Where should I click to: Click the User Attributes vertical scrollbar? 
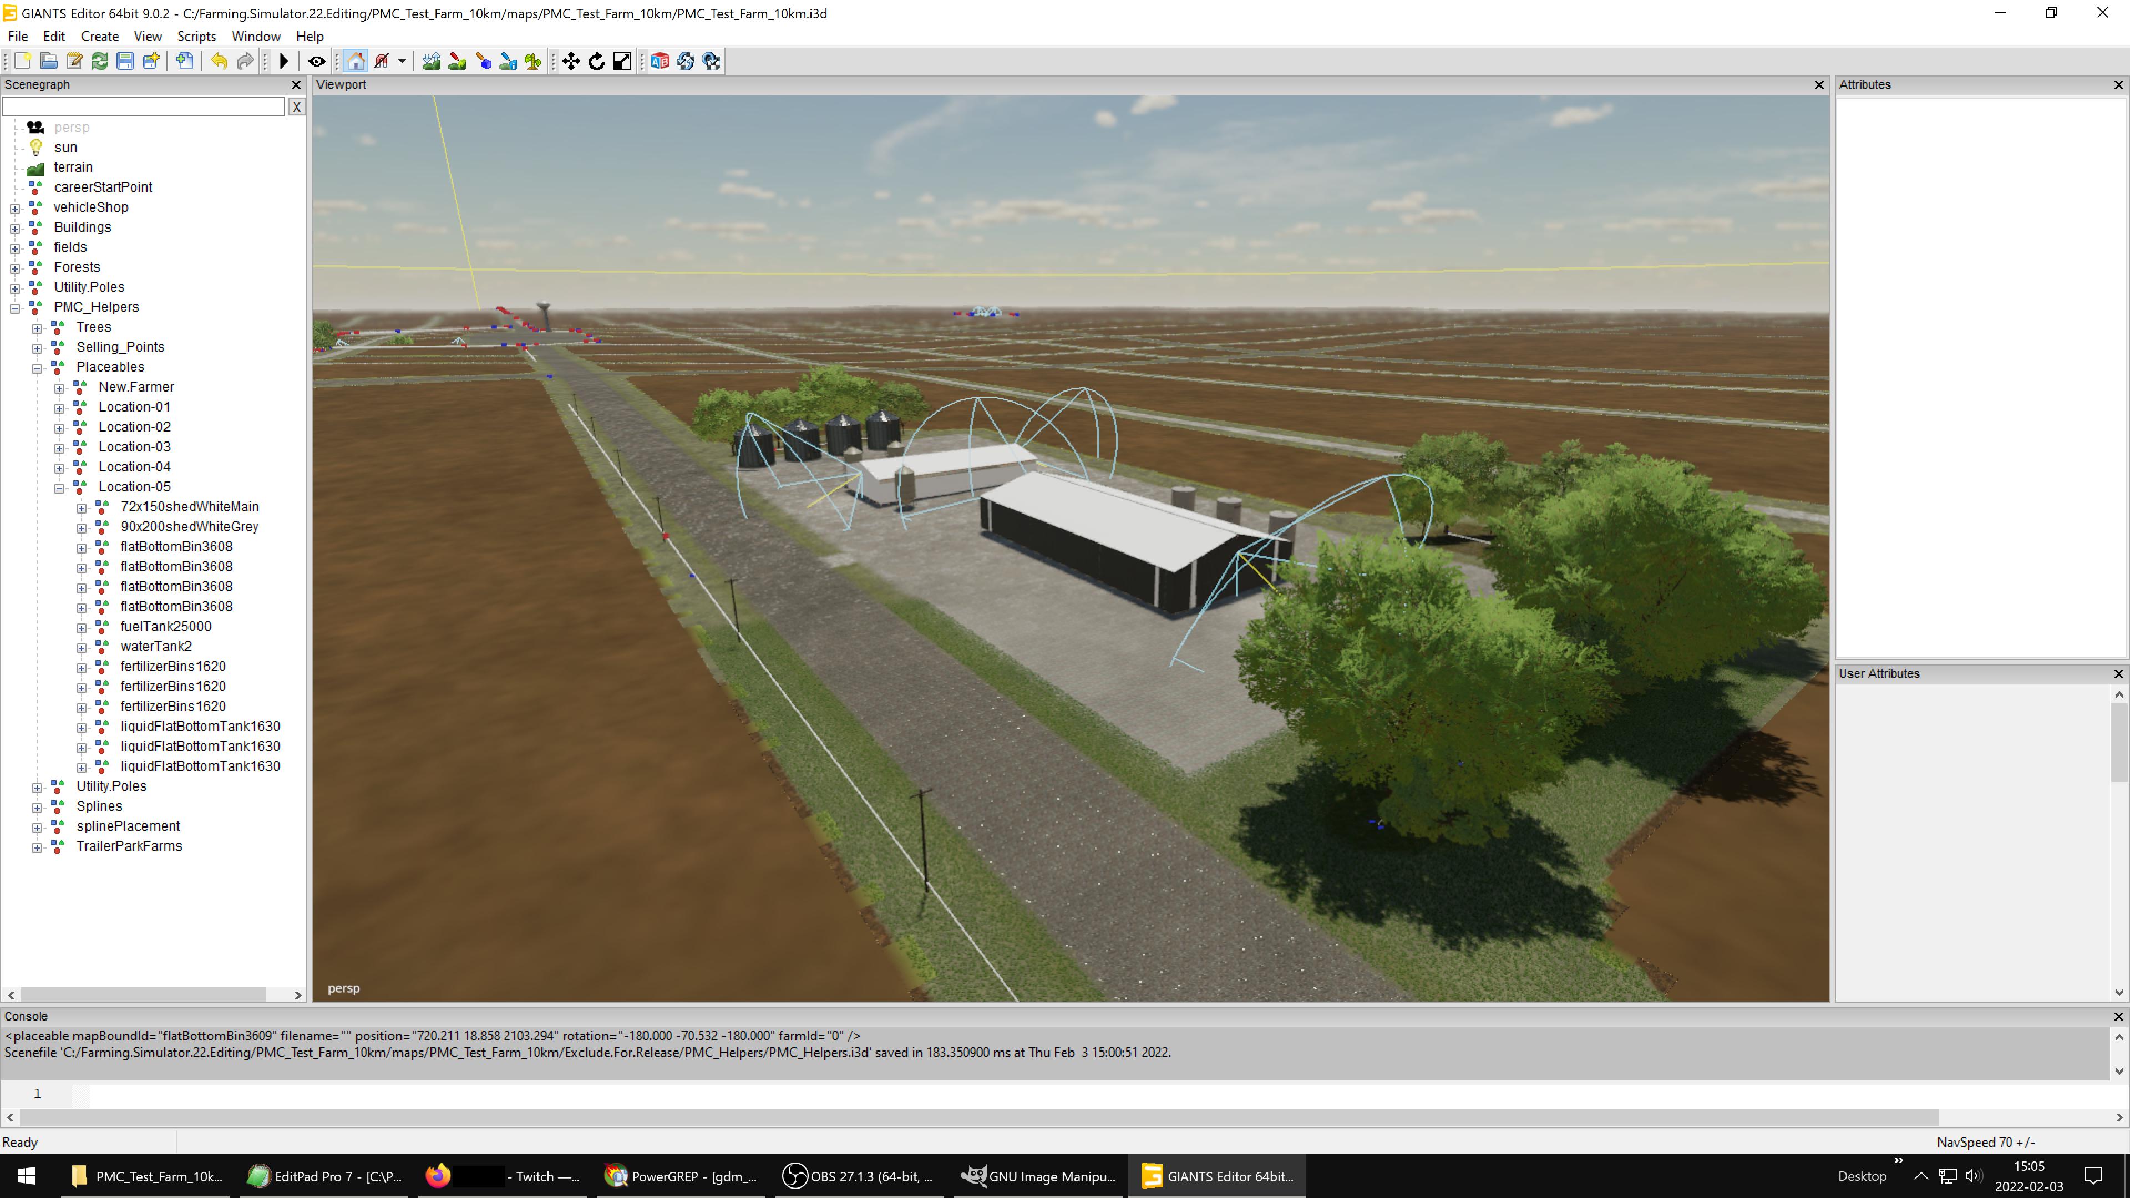[x=2118, y=743]
